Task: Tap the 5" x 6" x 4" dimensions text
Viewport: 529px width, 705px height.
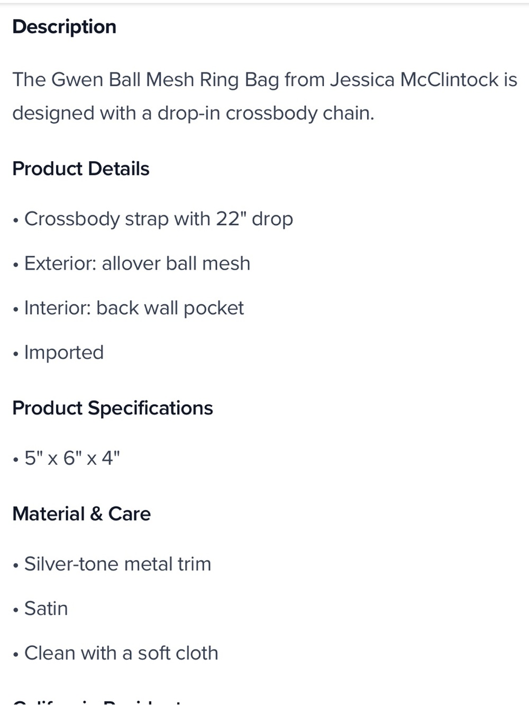Action: (x=72, y=458)
